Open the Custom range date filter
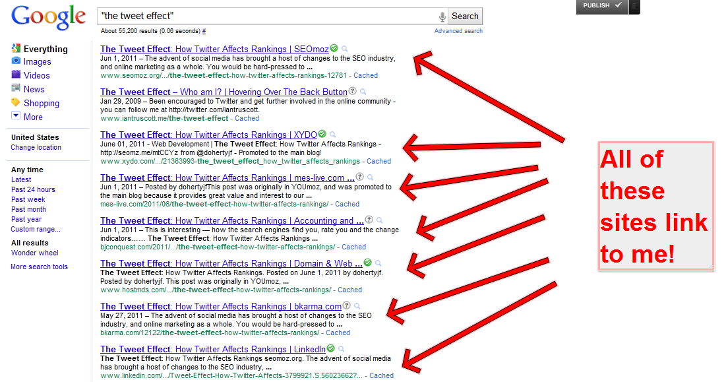Viewport: 726px width, 382px height. tap(36, 229)
